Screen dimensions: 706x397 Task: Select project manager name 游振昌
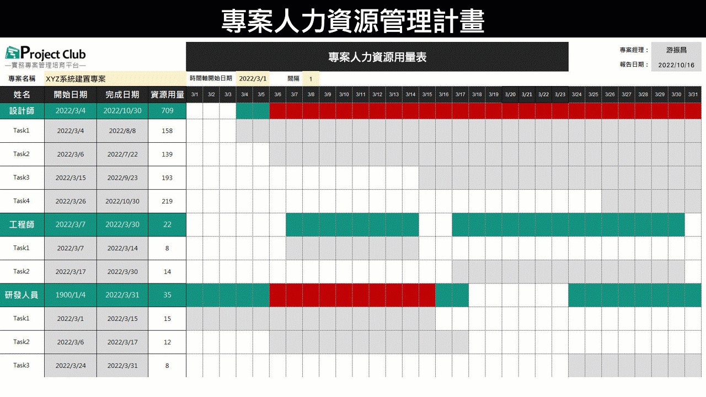(676, 50)
